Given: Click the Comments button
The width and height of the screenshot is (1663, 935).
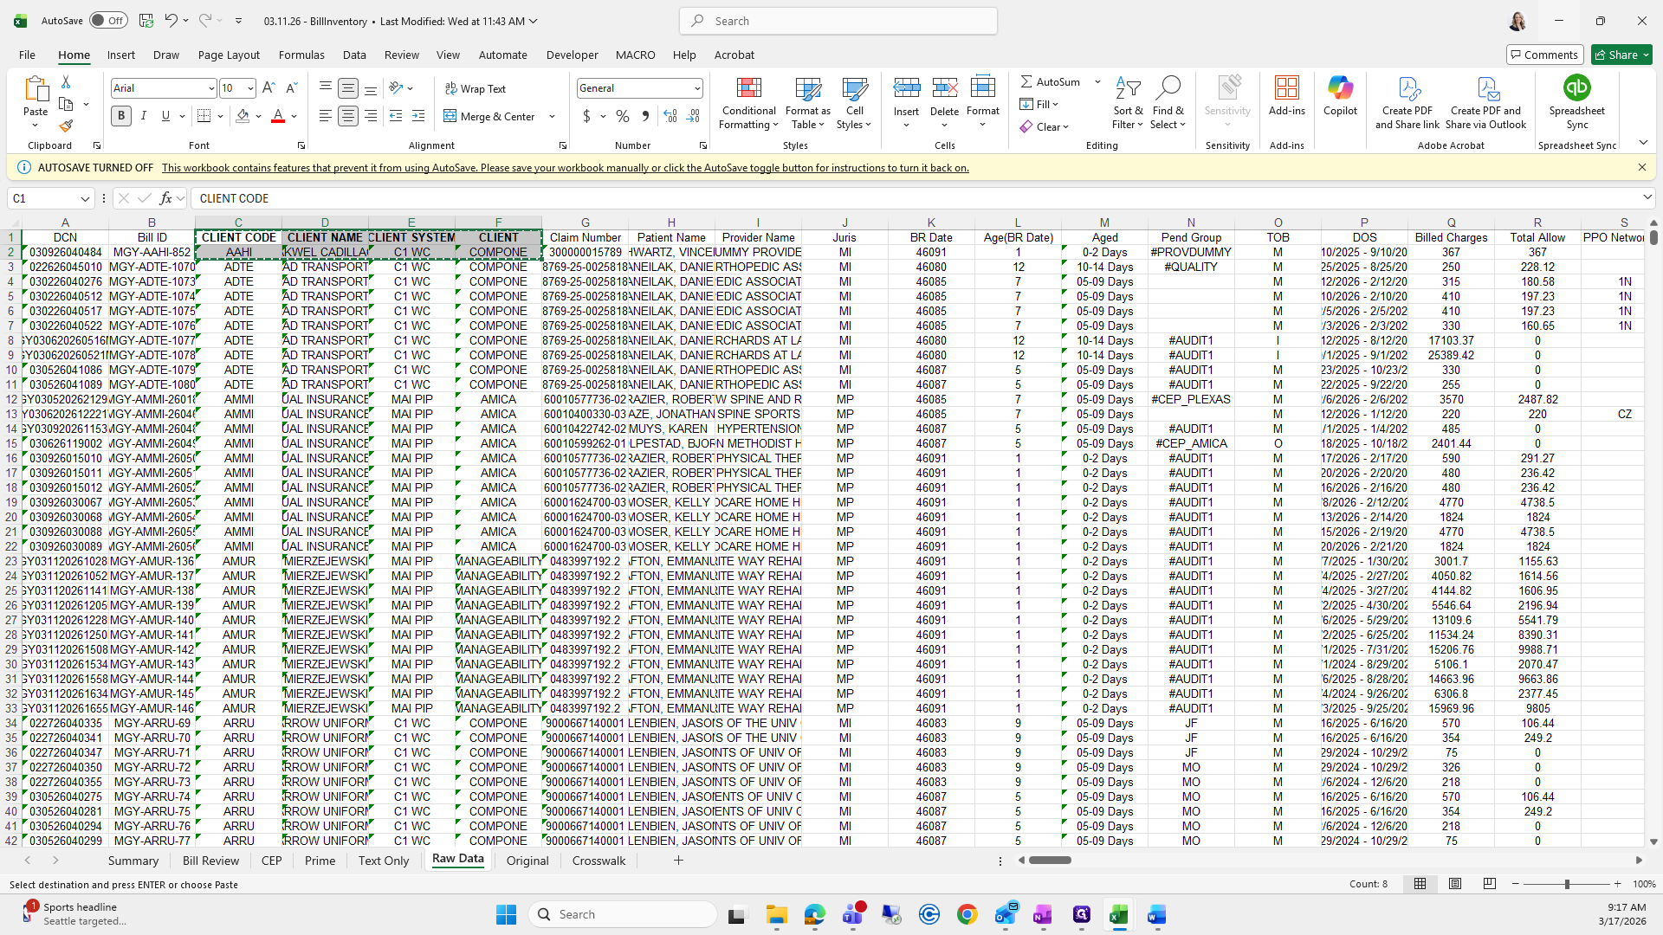Looking at the screenshot, I should 1544,55.
